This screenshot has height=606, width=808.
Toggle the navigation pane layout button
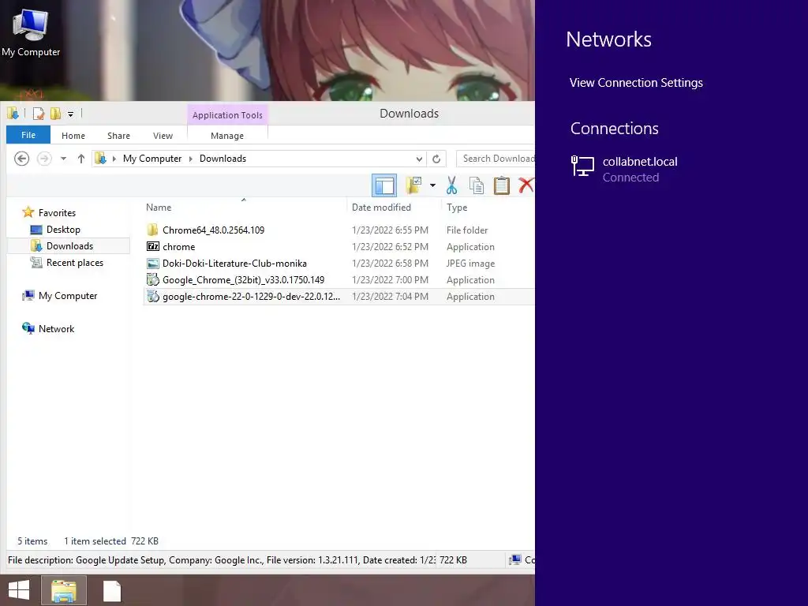(x=384, y=185)
